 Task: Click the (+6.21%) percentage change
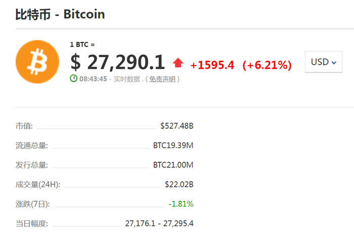(267, 65)
